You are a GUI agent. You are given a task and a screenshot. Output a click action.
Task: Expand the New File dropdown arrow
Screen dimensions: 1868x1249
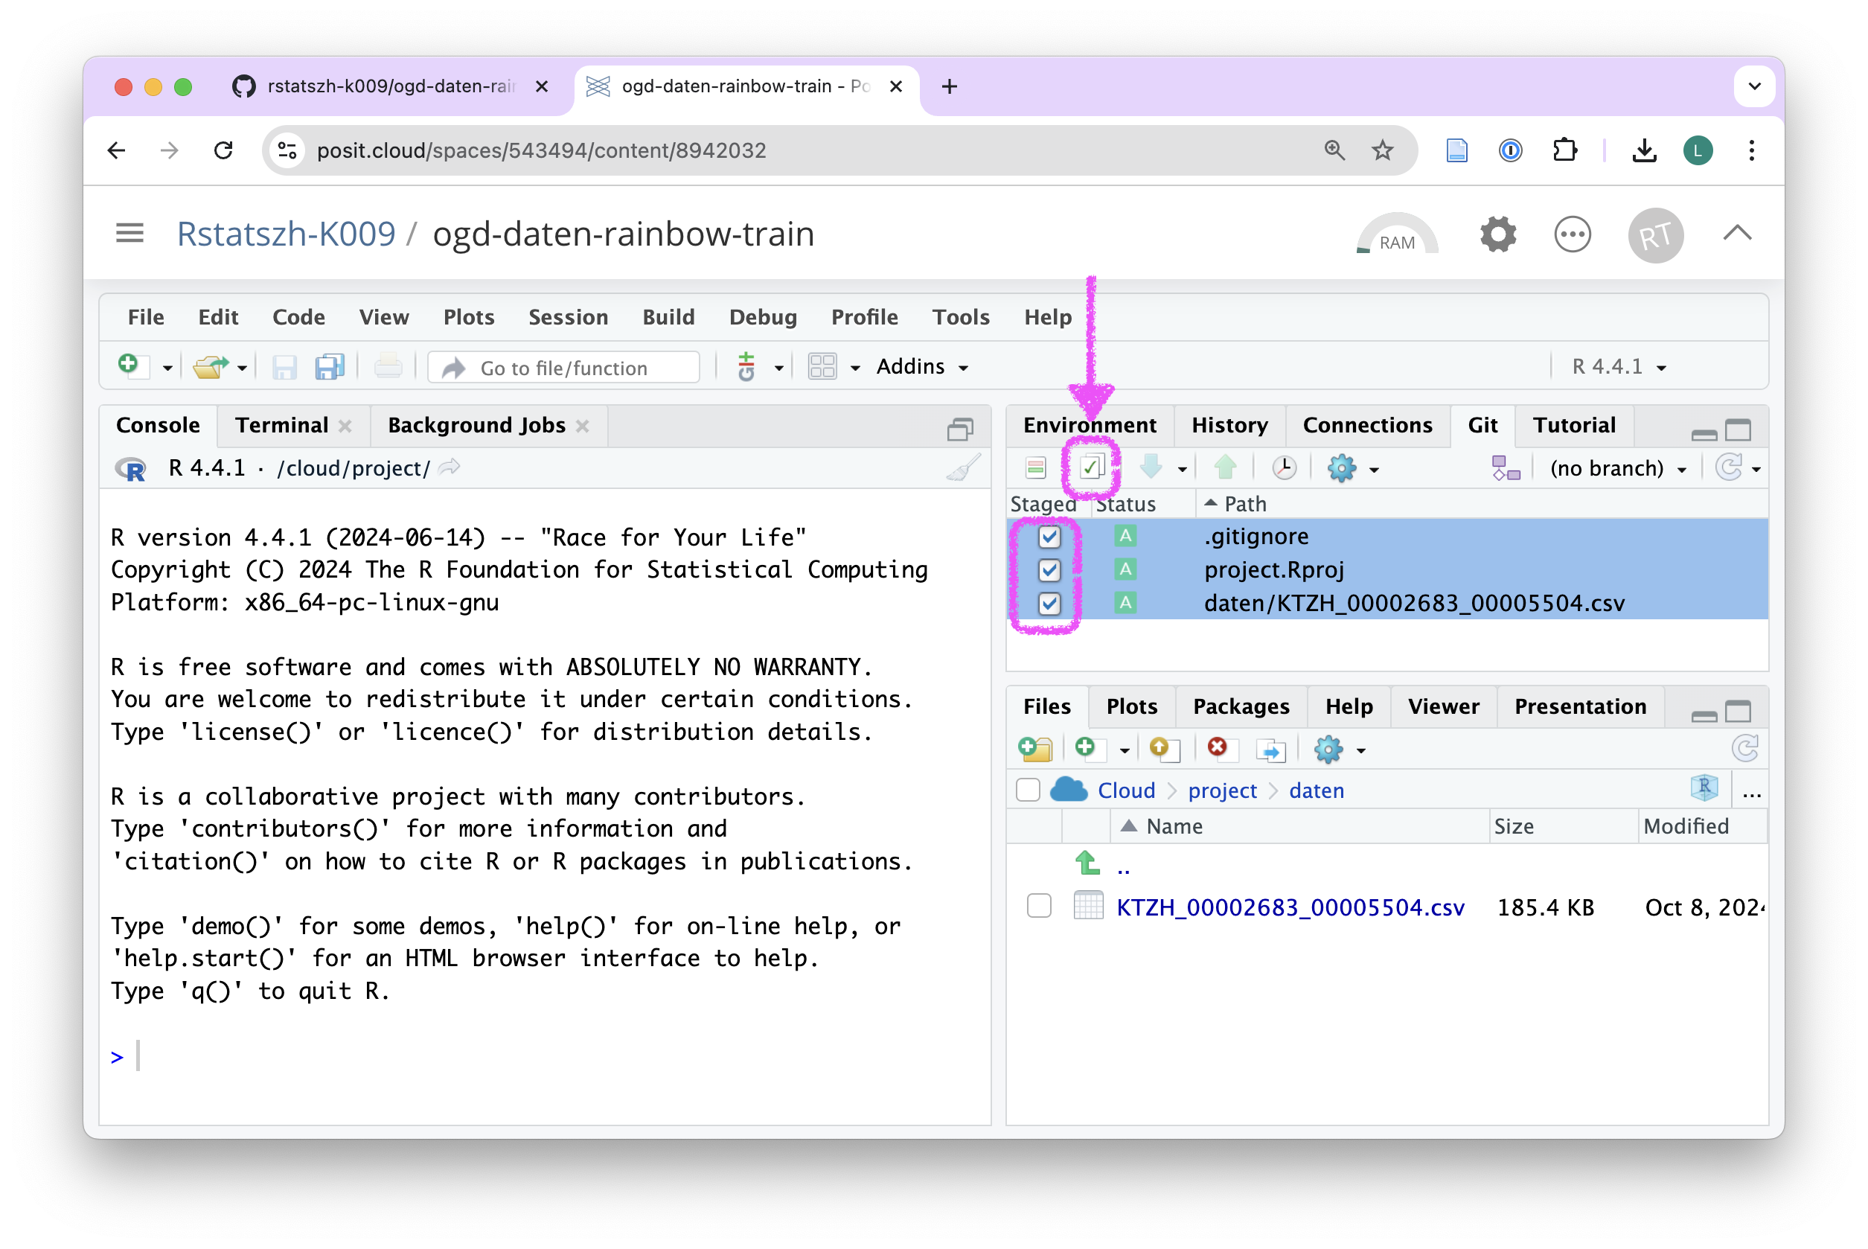coord(167,368)
